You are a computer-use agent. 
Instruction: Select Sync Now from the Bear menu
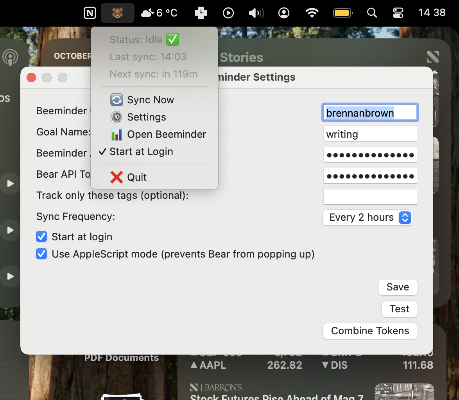(x=150, y=100)
